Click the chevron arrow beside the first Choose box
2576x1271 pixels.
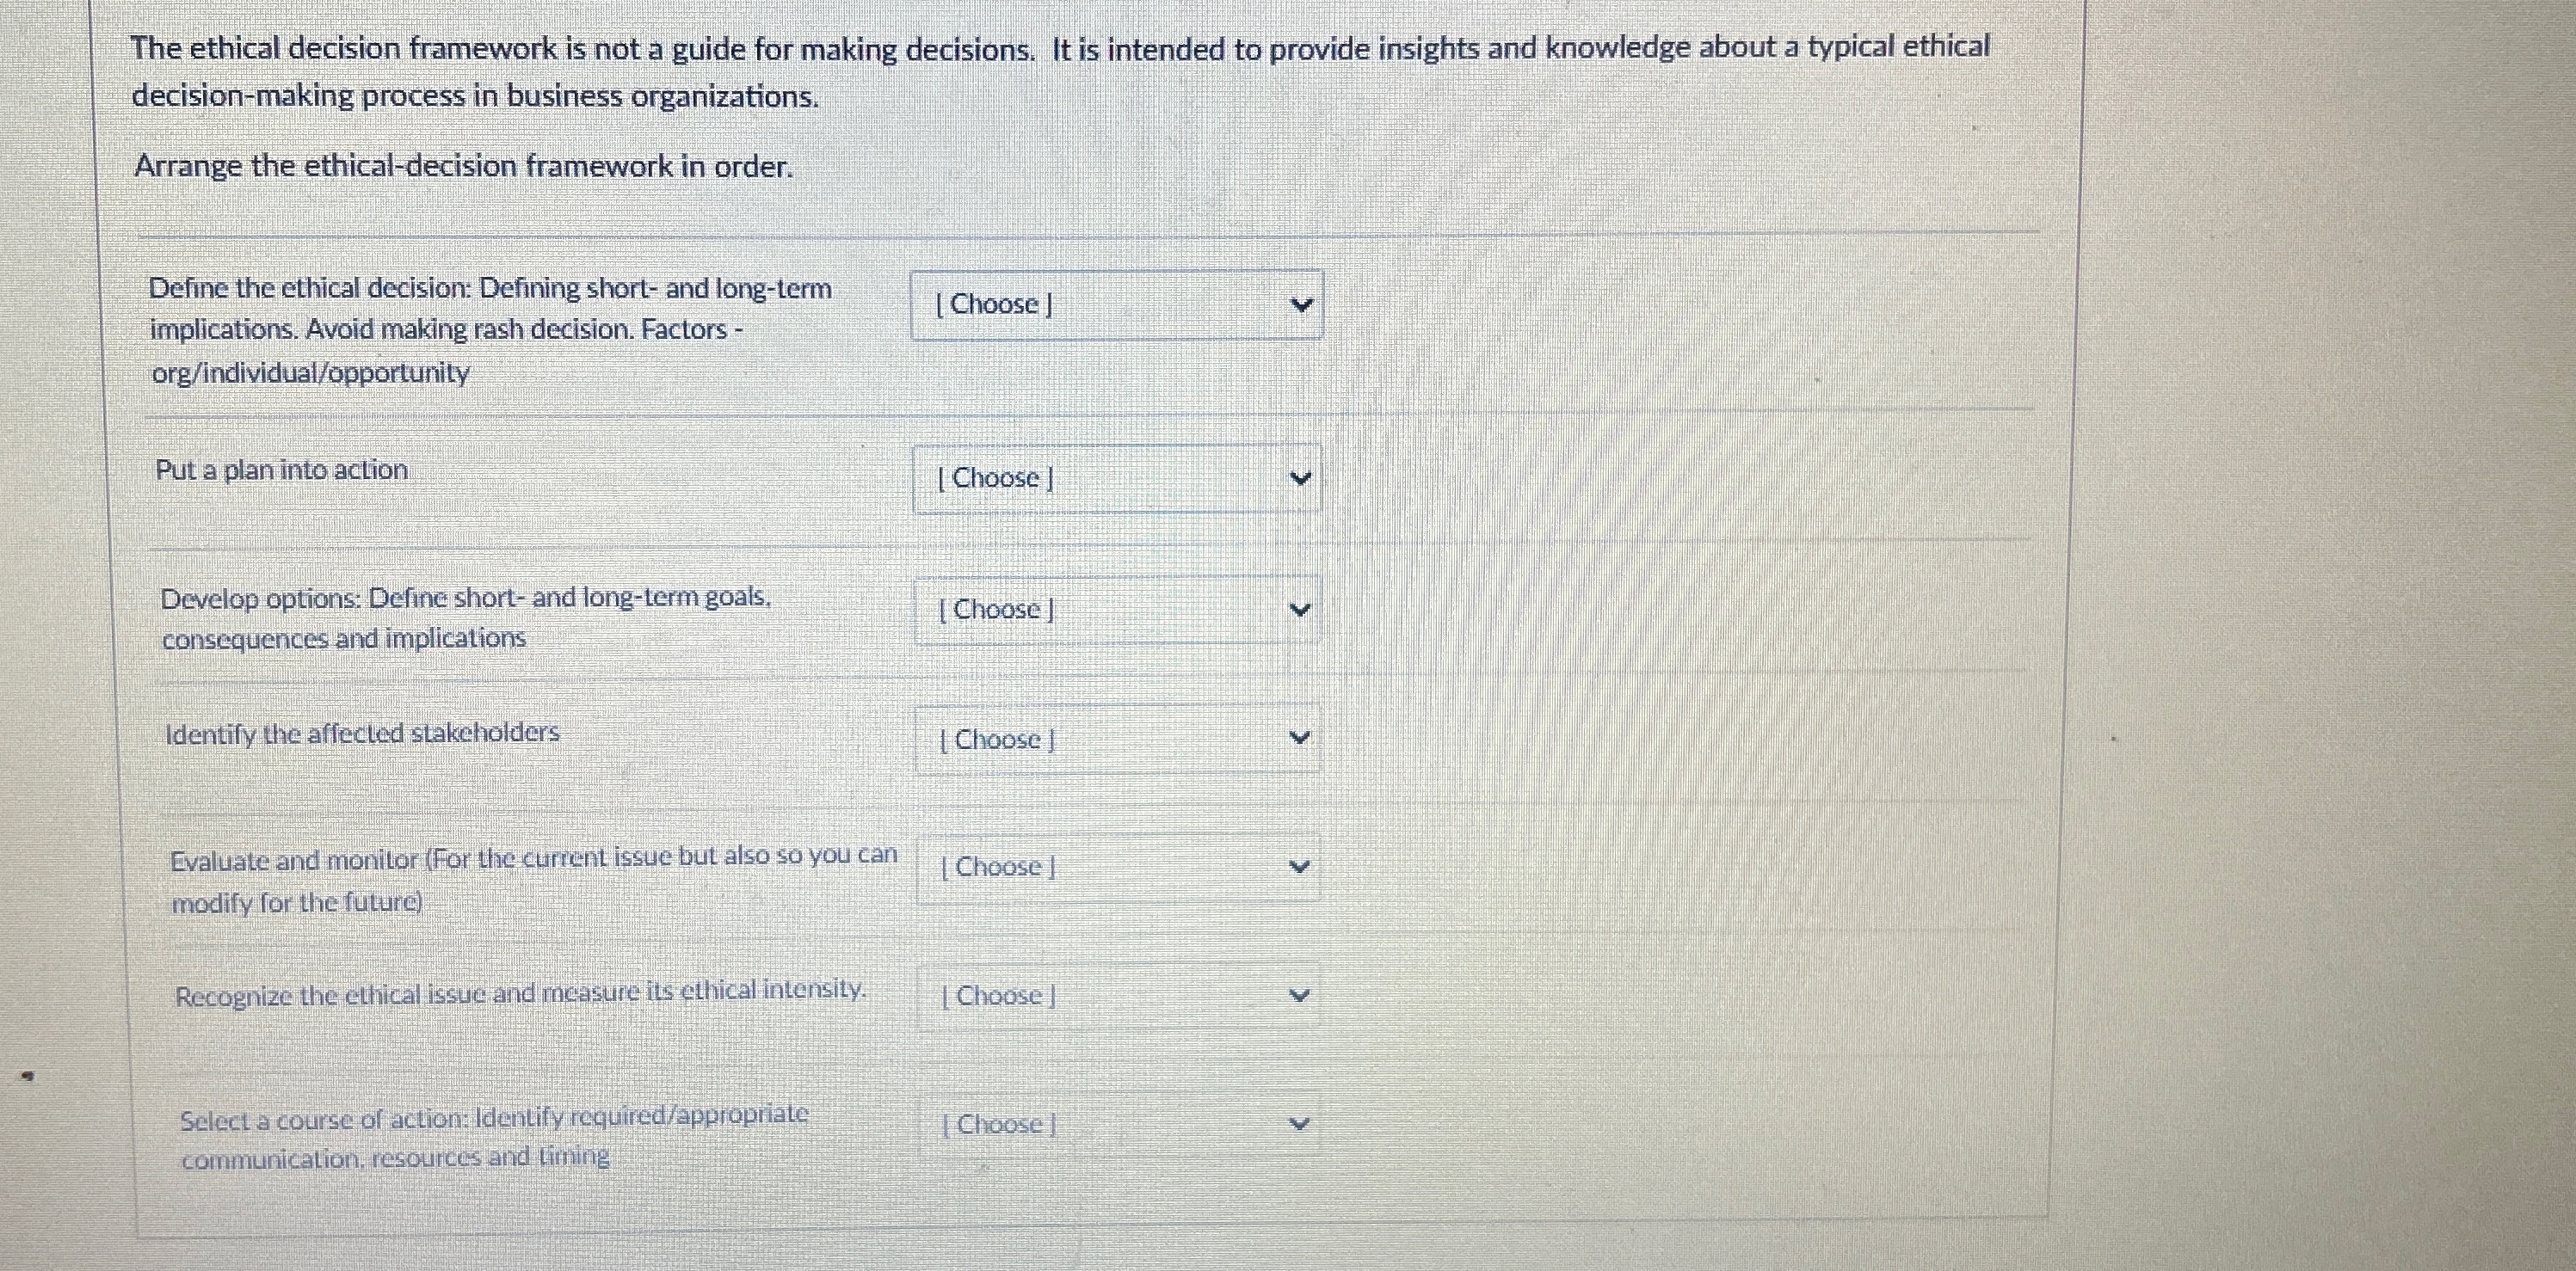pyautogui.click(x=1301, y=304)
